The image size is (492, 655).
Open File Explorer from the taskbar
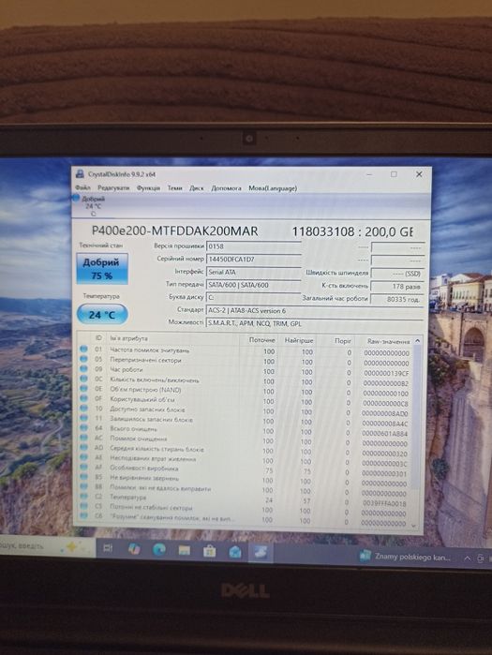(x=185, y=551)
